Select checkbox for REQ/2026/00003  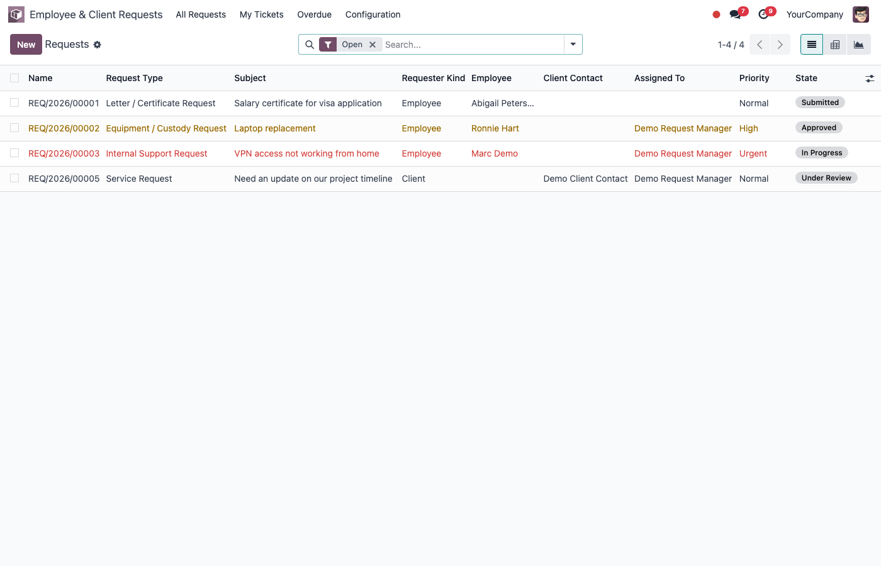coord(14,153)
